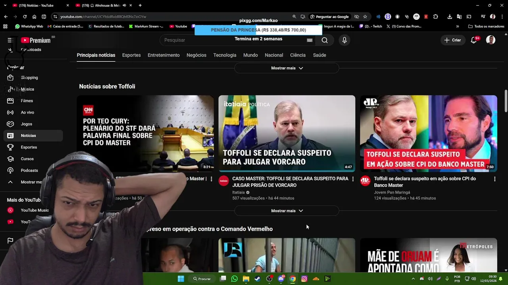Open the Apps grid in bookmarks bar
508x285 pixels.
click(5, 27)
